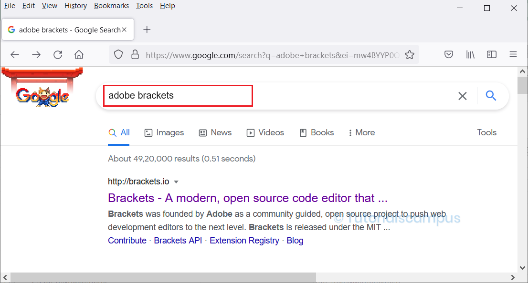The height and width of the screenshot is (283, 528).
Task: Open the Blog sitelink
Action: [295, 241]
